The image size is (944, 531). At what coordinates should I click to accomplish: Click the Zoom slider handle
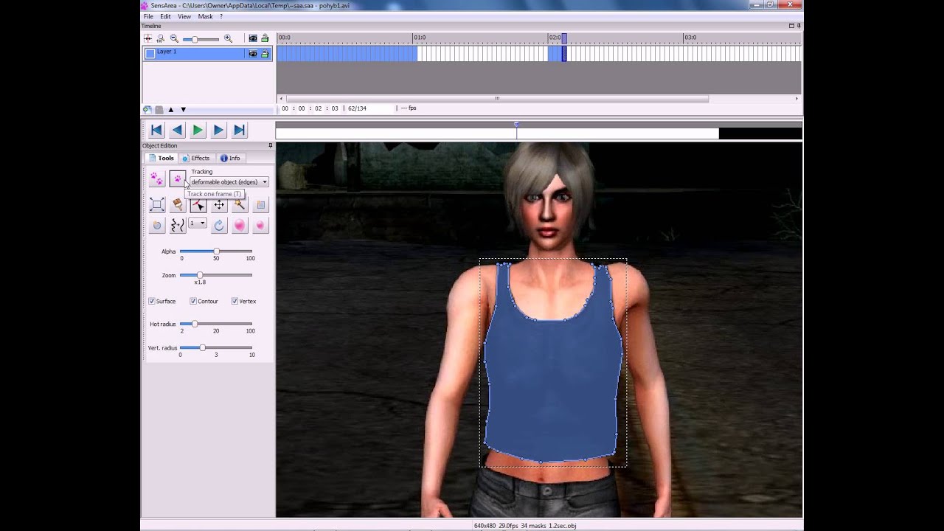pyautogui.click(x=200, y=275)
